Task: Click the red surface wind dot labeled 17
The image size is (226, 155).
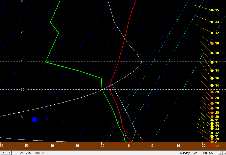Action: (212, 146)
